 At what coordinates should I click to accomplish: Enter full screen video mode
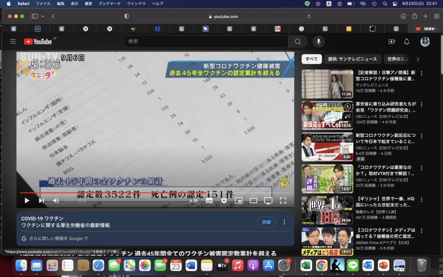coord(283,200)
